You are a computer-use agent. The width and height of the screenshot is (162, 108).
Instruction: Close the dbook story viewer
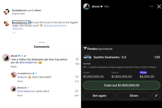click(159, 7)
